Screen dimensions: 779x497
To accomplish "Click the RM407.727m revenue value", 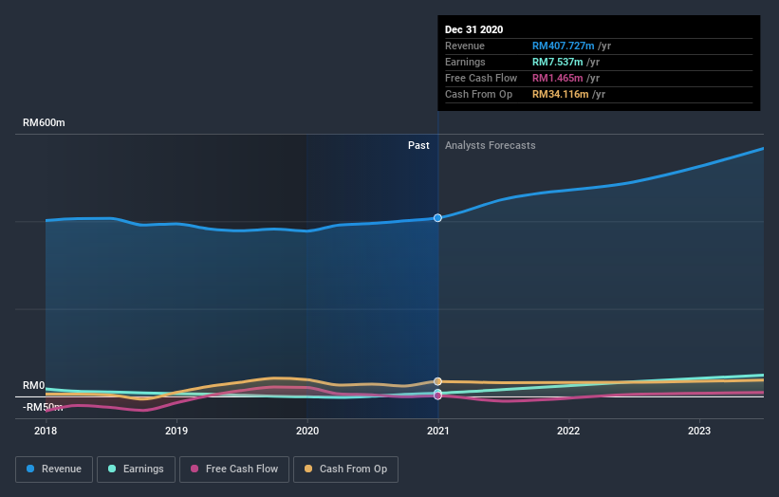I will 564,46.
